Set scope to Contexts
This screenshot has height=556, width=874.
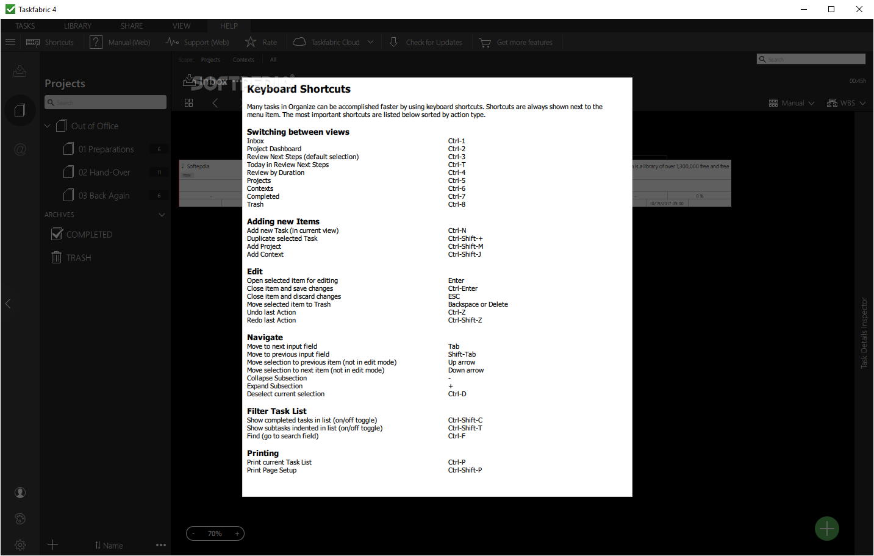click(x=243, y=60)
